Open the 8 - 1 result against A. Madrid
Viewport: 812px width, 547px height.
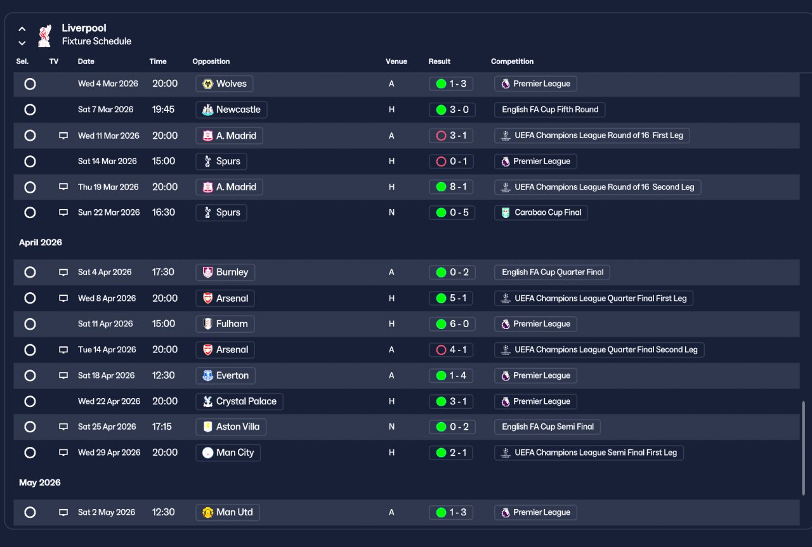pos(452,187)
